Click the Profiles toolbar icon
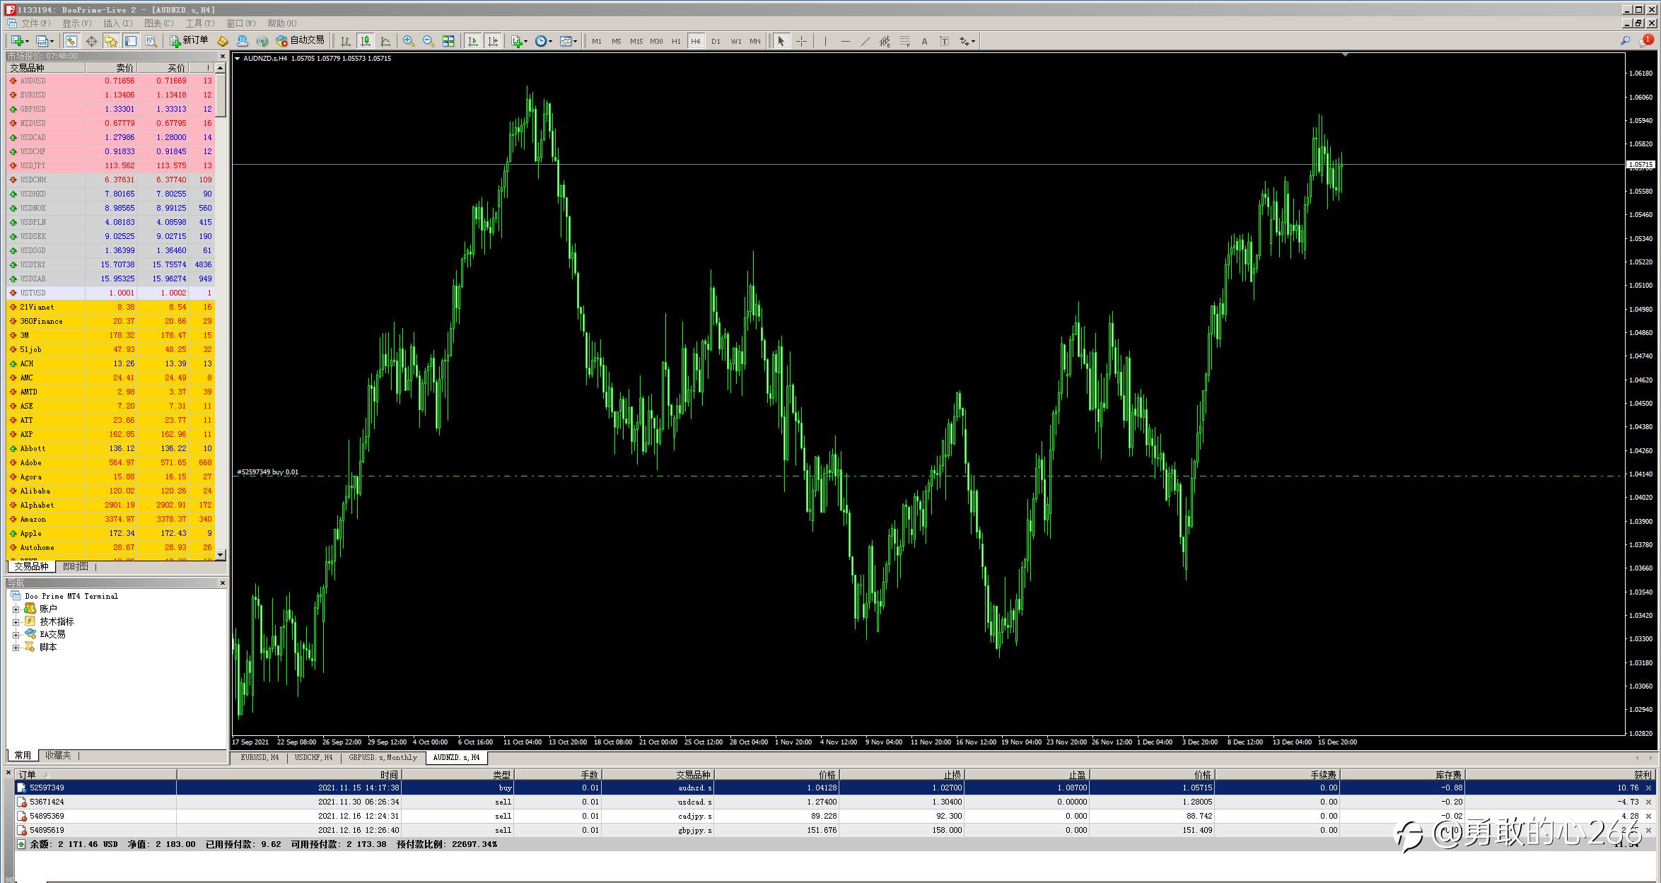 tap(42, 41)
